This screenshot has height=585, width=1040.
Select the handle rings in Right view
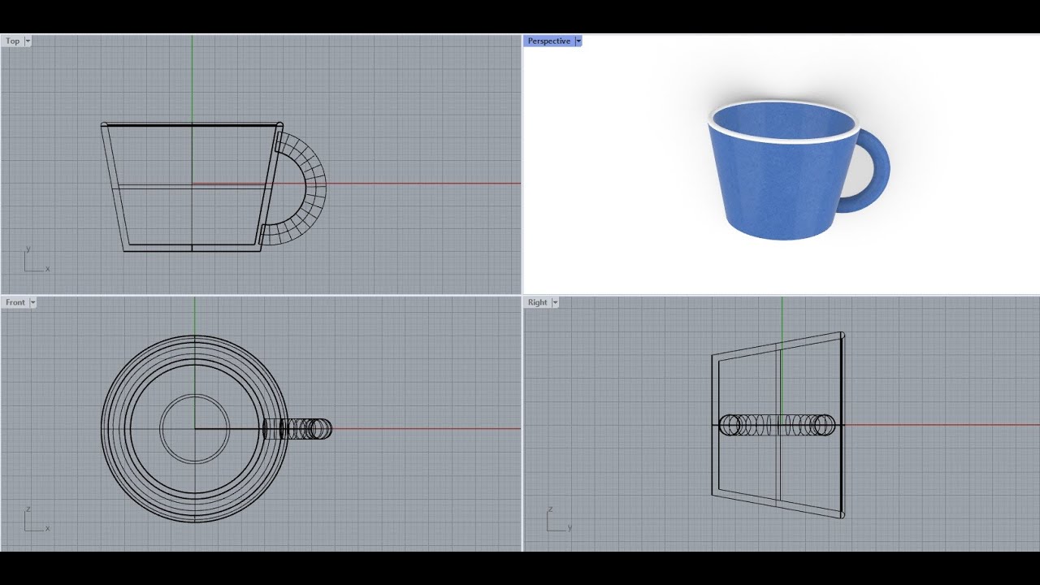pos(778,425)
